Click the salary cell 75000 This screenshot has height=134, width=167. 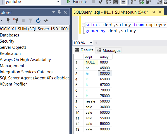click(105, 96)
